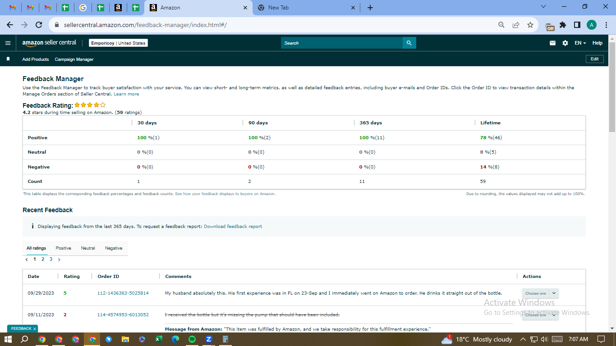Open order 112-1436363-5025814
Viewport: 616px width, 346px height.
tap(123, 293)
